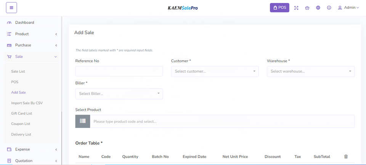Click the basket icon in header
Image resolution: width=366 pixels, height=165 pixels.
click(307, 8)
